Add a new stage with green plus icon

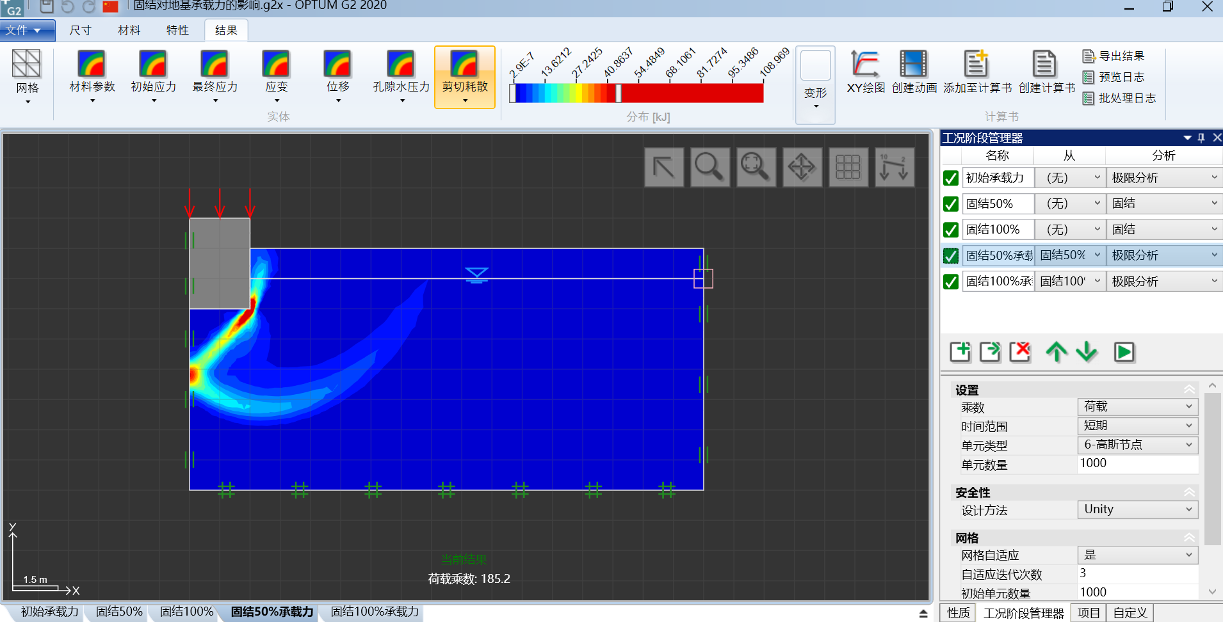(960, 352)
